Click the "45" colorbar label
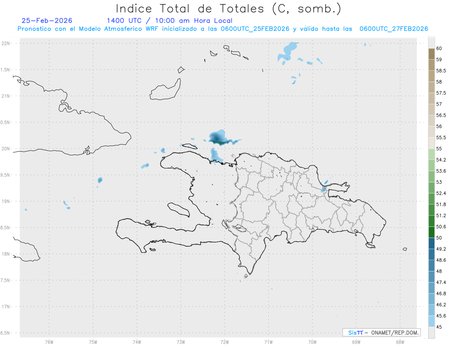 point(439,327)
